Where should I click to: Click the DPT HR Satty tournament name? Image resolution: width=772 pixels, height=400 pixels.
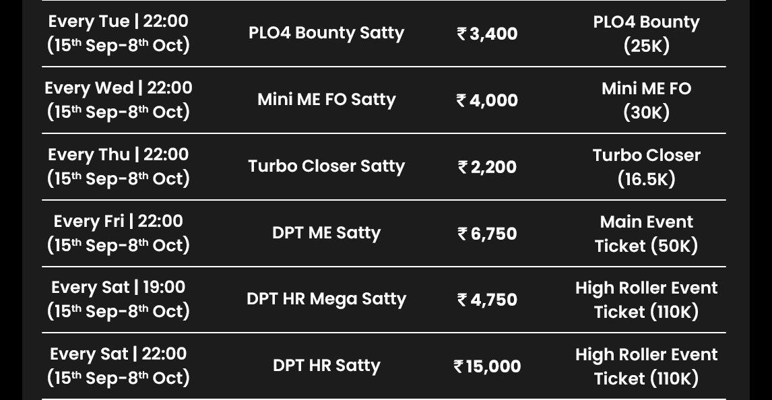[327, 366]
